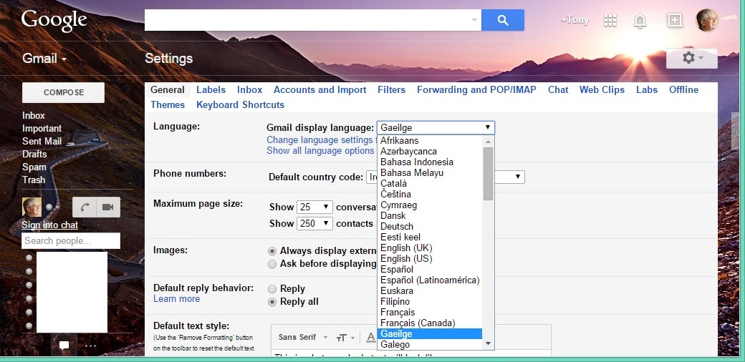Screen dimensions: 745x362
Task: Click the Sign into chat link
Action: click(49, 225)
